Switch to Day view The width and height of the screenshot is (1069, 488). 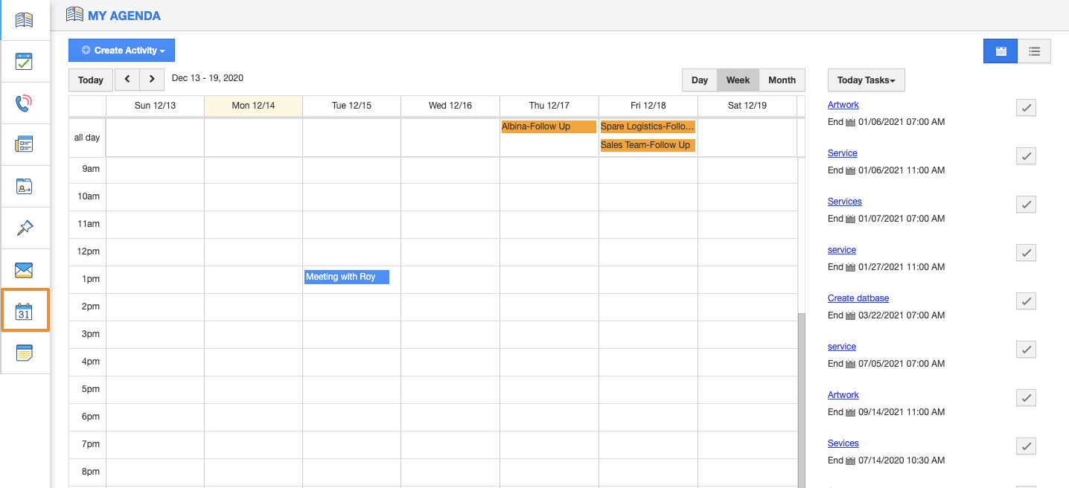(700, 80)
